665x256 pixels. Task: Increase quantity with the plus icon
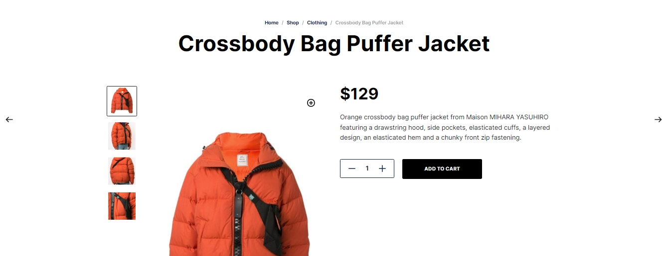pyautogui.click(x=382, y=169)
